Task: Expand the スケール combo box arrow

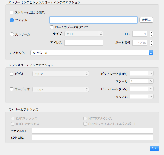Action: pyautogui.click(x=151, y=81)
